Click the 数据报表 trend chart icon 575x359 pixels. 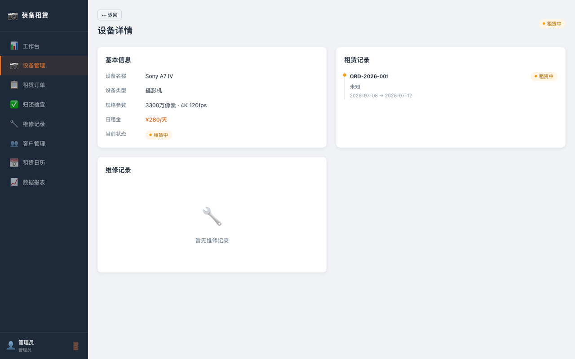(14, 182)
